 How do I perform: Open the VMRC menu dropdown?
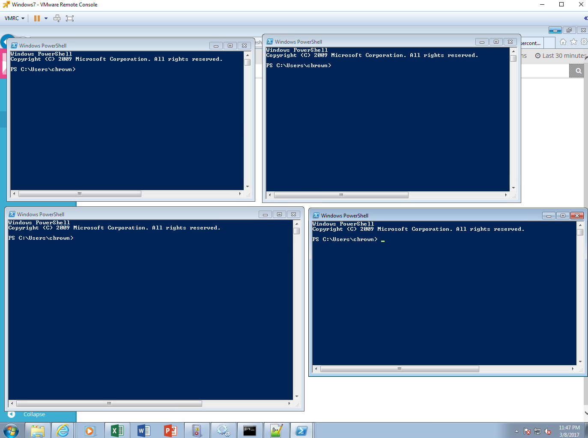[15, 18]
